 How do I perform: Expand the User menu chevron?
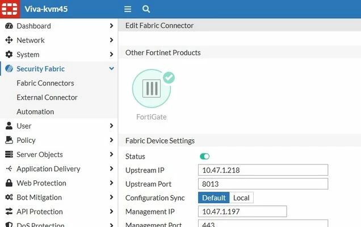click(x=111, y=126)
